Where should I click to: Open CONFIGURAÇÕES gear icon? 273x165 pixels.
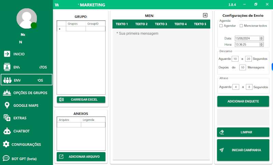(x=6, y=144)
